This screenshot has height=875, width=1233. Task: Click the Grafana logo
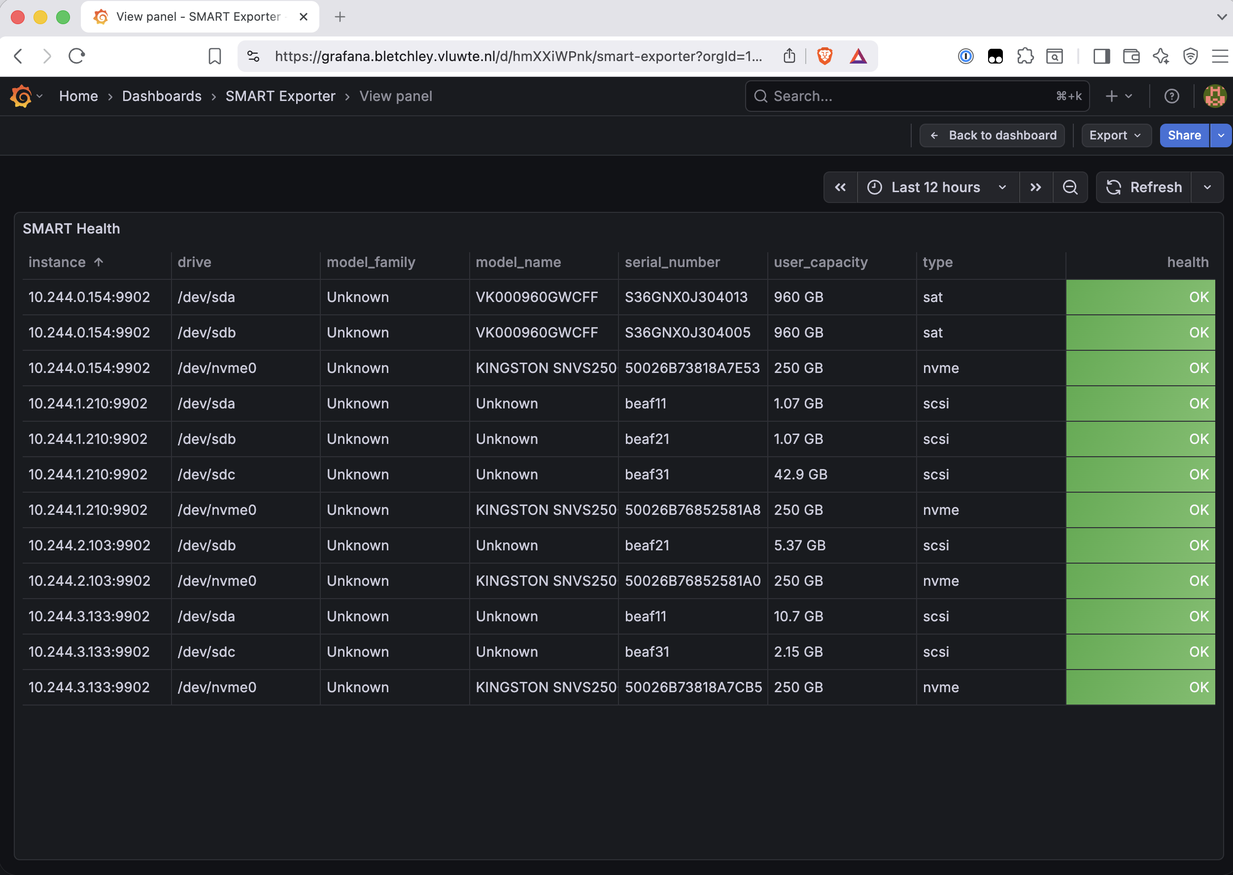click(21, 96)
